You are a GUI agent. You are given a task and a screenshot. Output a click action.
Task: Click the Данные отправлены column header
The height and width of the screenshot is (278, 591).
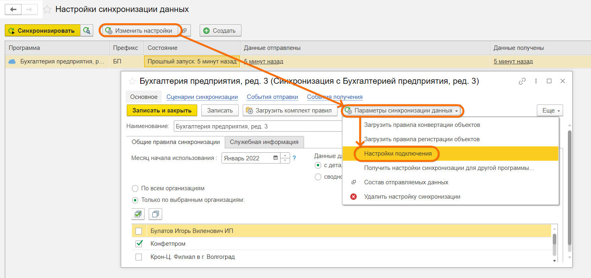click(x=365, y=48)
